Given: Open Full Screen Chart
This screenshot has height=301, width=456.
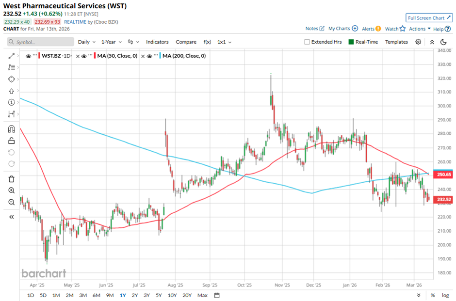Looking at the screenshot, I should tap(429, 18).
